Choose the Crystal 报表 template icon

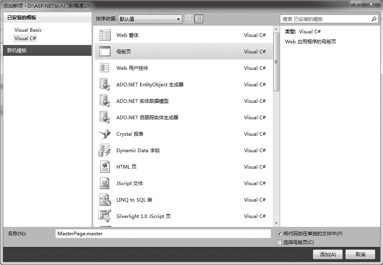pos(105,134)
